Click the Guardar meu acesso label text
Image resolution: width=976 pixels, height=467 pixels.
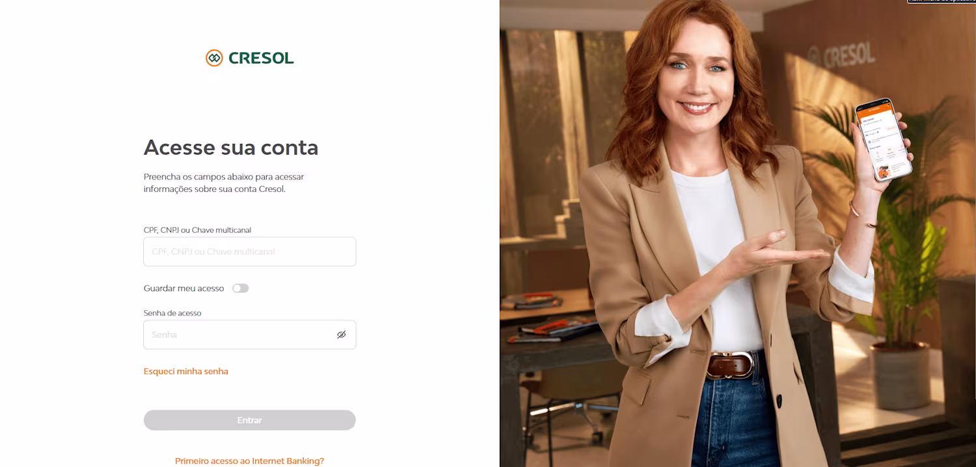point(183,288)
